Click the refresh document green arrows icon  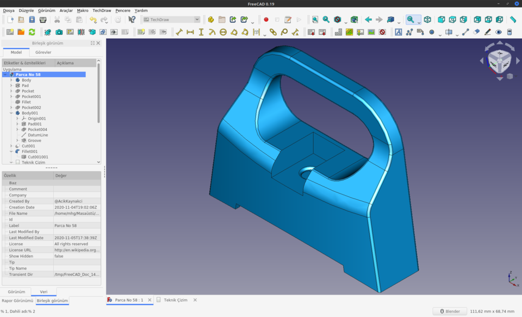tap(32, 32)
